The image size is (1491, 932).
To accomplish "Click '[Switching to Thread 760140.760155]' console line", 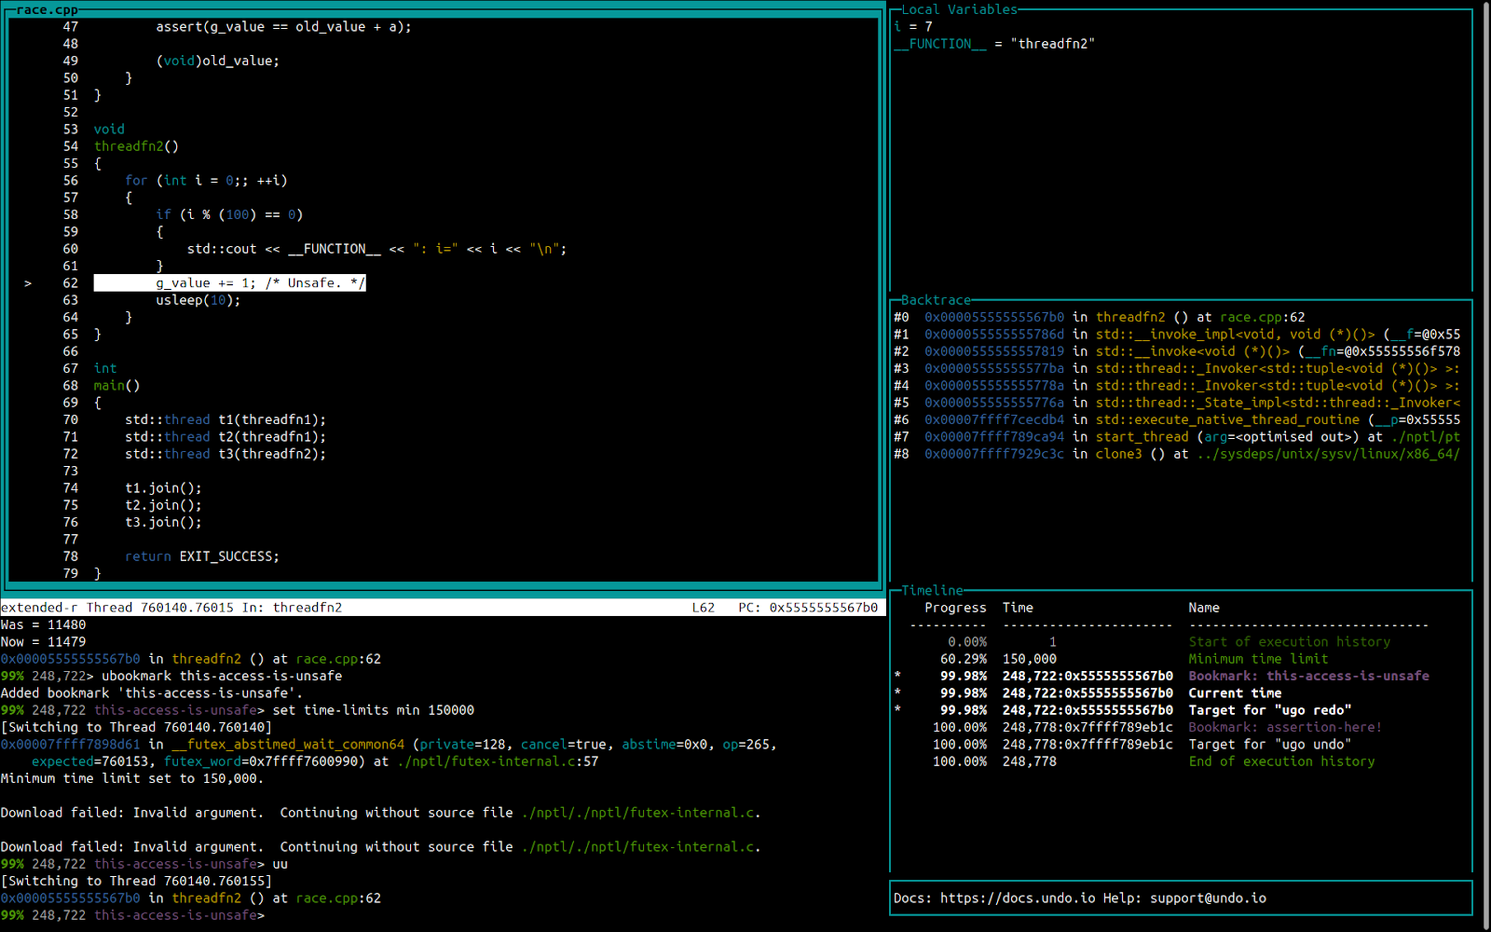I will click(x=136, y=881).
